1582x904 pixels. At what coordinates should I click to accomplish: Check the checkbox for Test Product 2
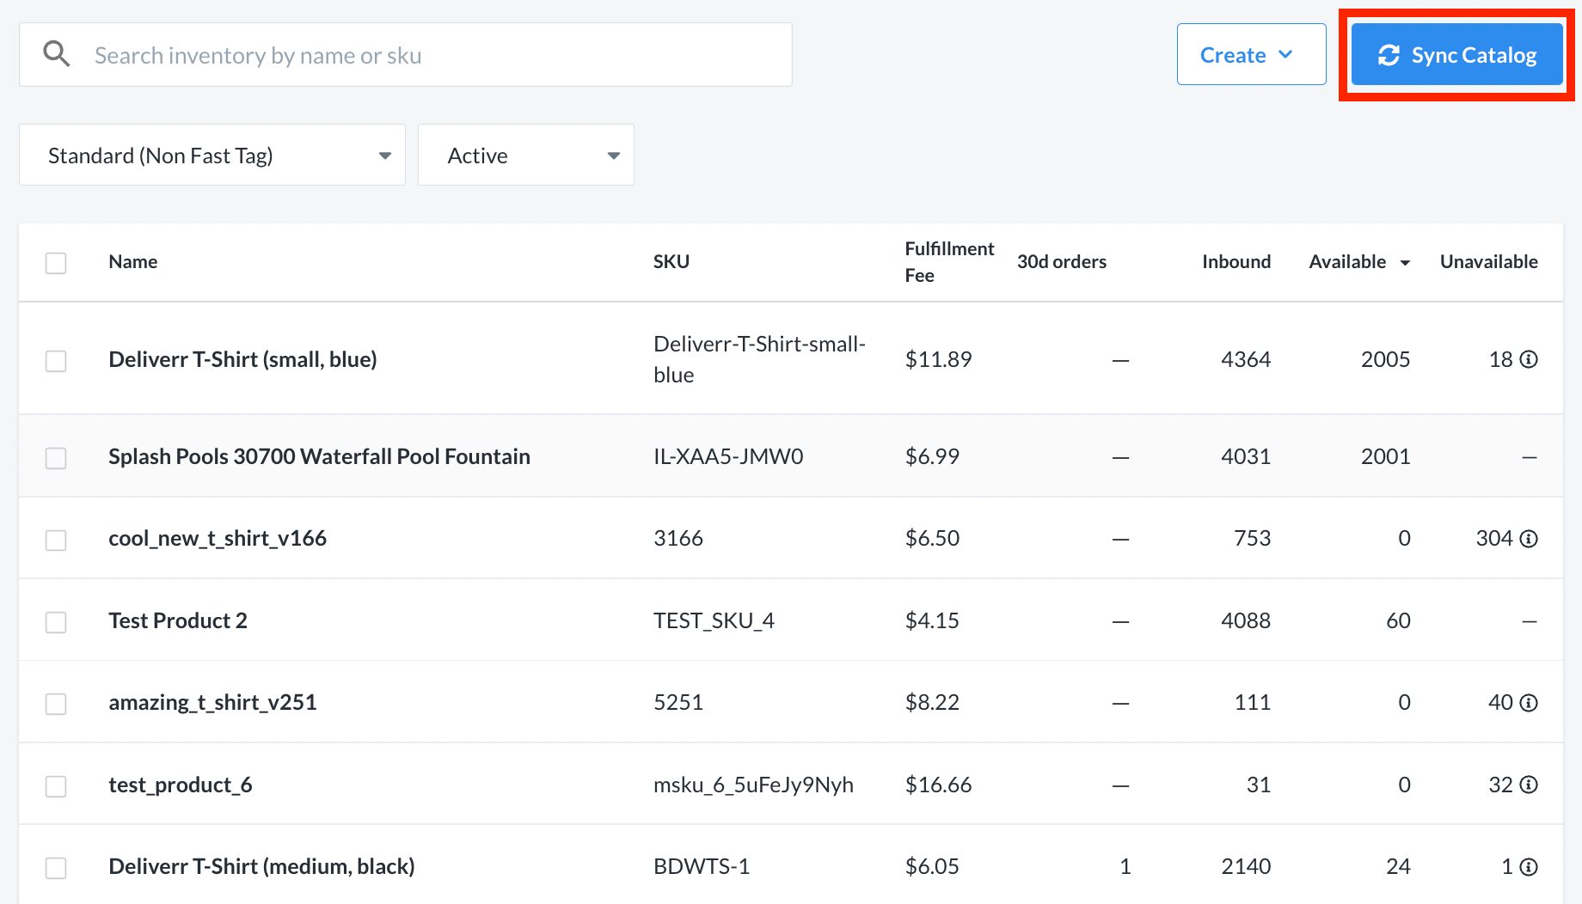[x=56, y=622]
